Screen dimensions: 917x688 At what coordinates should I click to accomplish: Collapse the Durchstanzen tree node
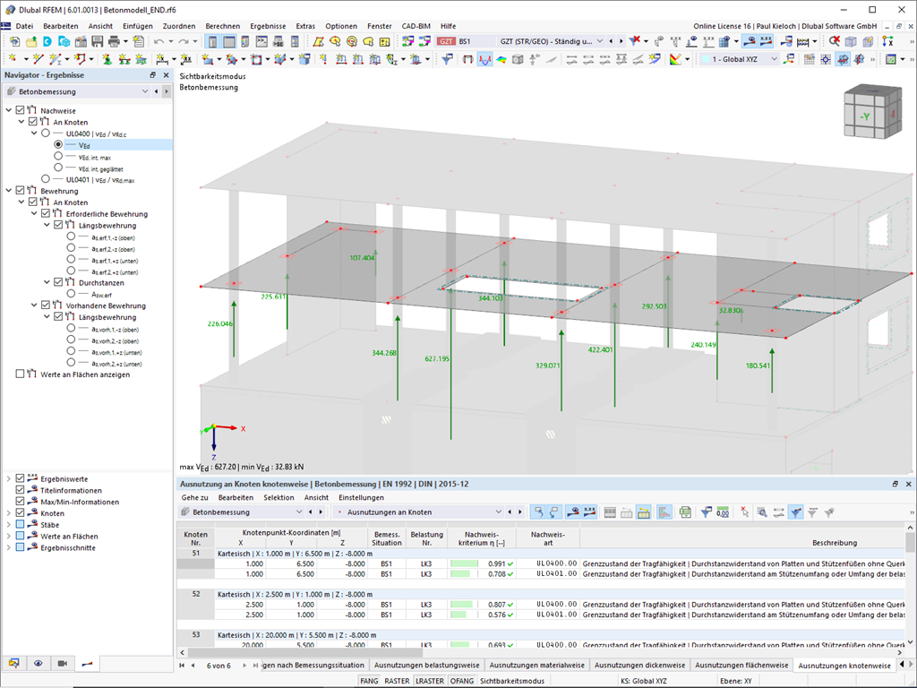point(47,282)
